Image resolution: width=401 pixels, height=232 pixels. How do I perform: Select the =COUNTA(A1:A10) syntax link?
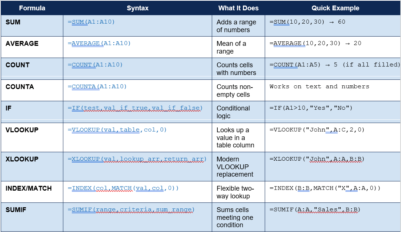pos(97,86)
